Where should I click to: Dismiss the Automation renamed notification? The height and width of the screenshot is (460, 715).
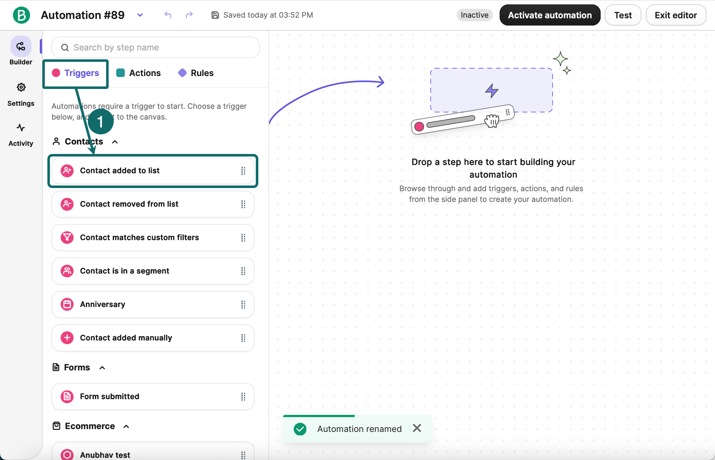(417, 428)
